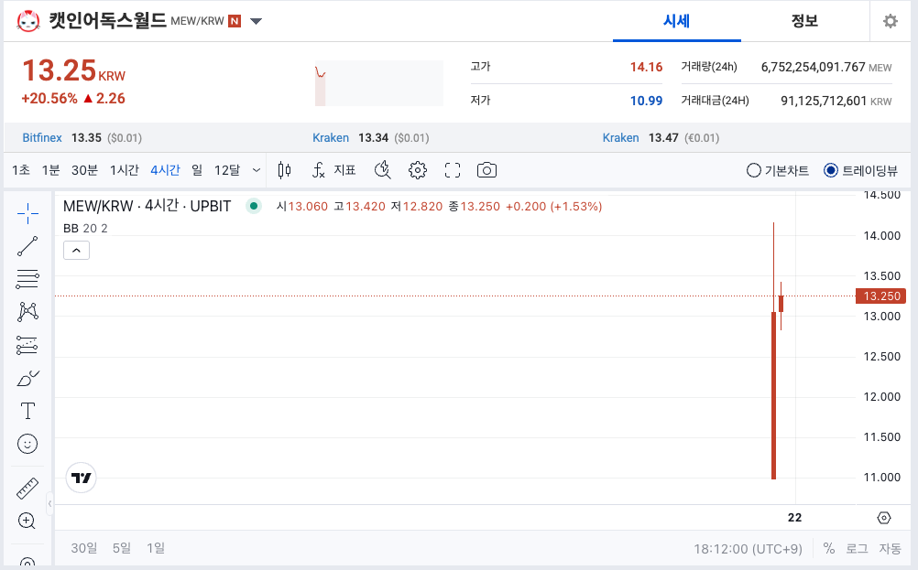The width and height of the screenshot is (918, 570).
Task: Toggle logarithmic scale 로그
Action: (x=857, y=548)
